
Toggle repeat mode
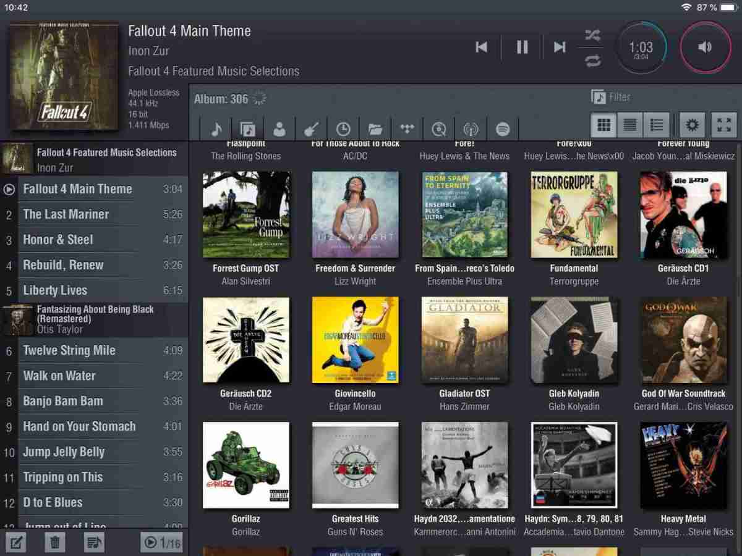(x=592, y=61)
